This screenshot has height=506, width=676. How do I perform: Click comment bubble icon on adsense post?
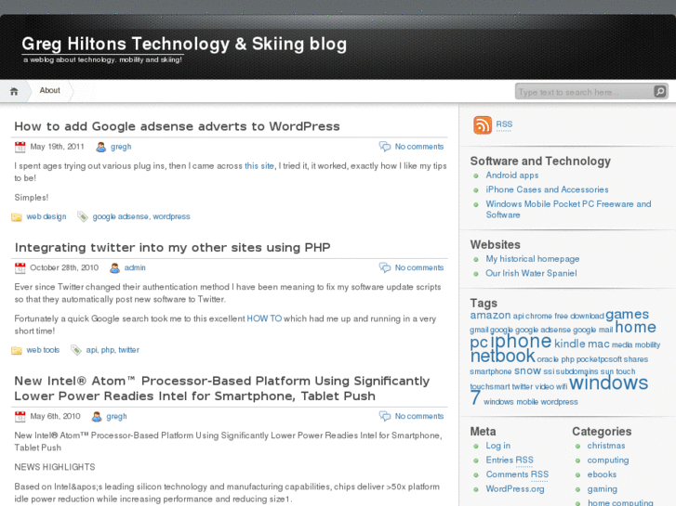385,147
